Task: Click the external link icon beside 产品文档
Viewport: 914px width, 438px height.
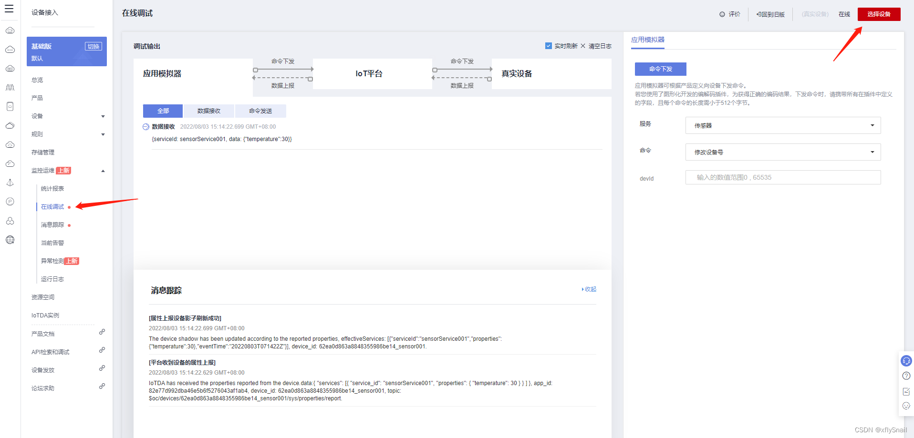Action: pyautogui.click(x=102, y=332)
